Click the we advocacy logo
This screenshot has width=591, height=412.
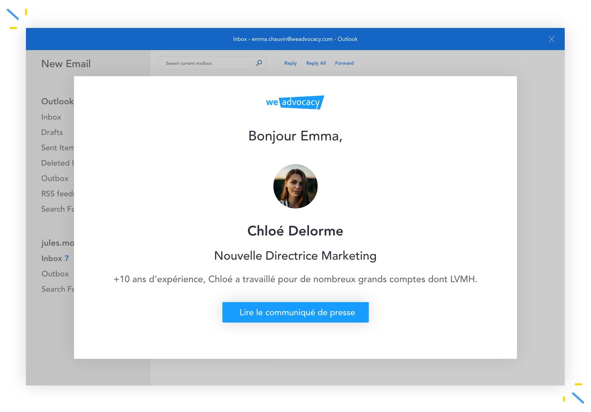295,102
